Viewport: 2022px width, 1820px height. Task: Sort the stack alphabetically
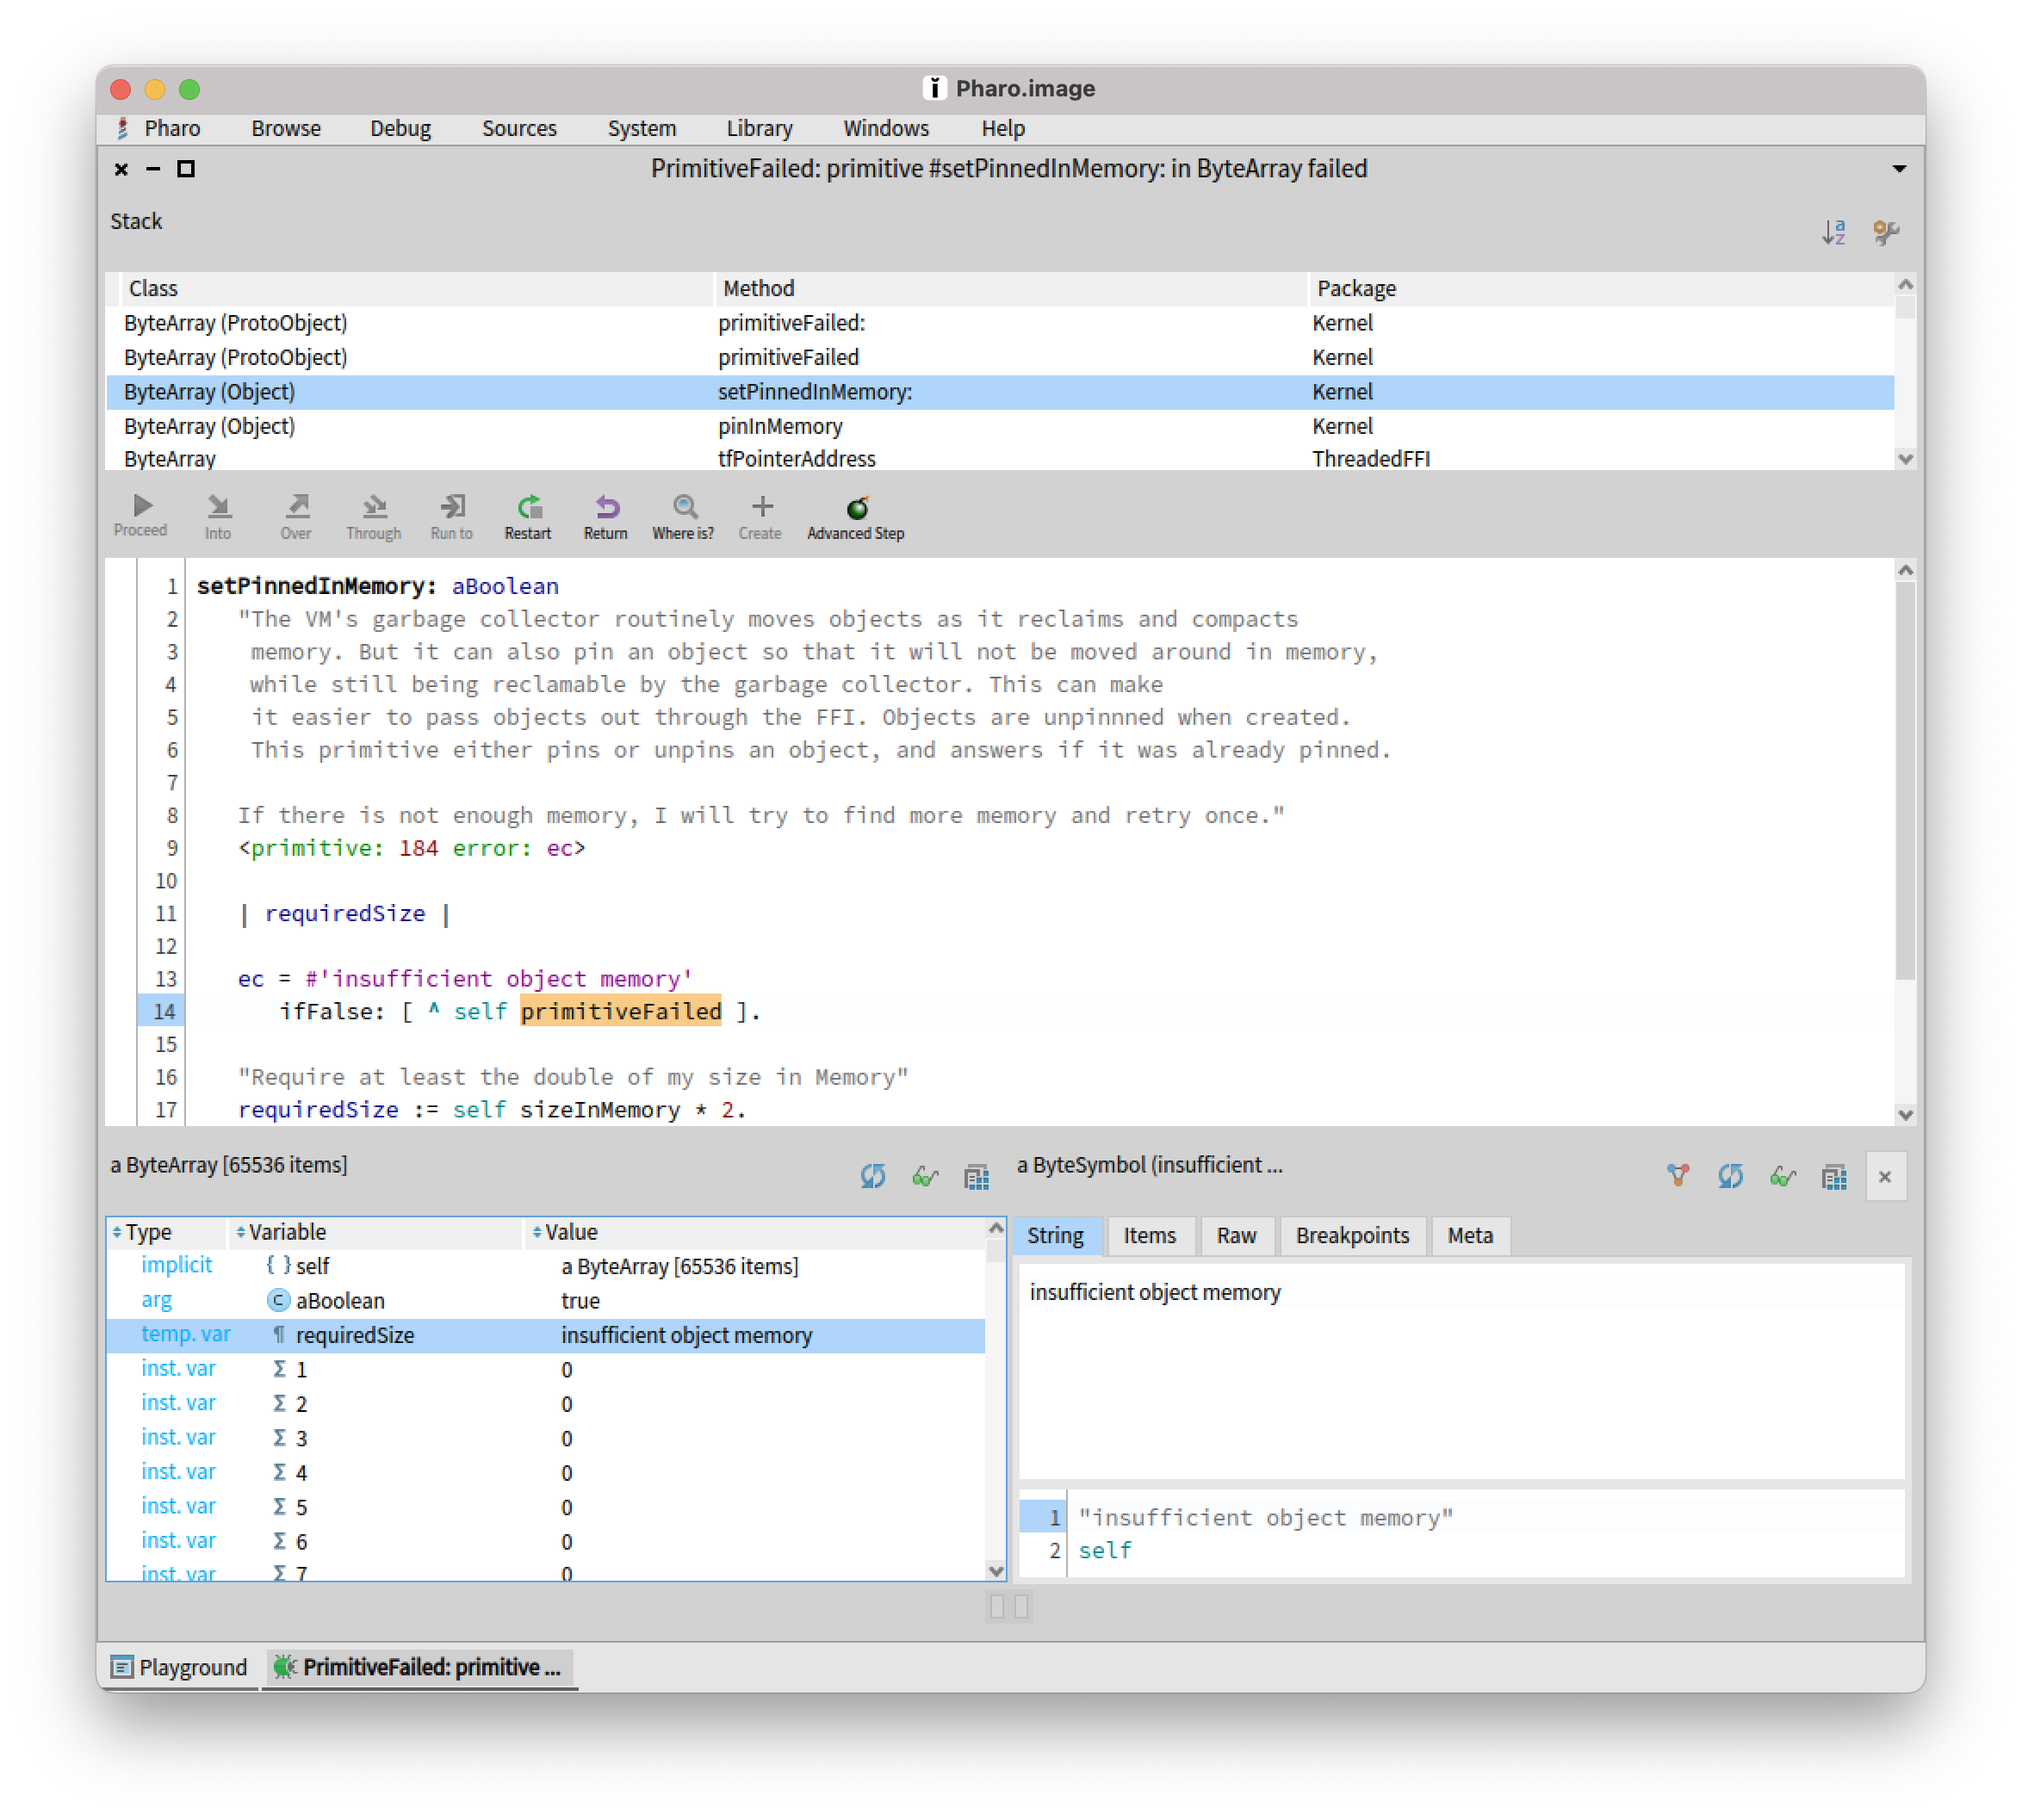1836,232
